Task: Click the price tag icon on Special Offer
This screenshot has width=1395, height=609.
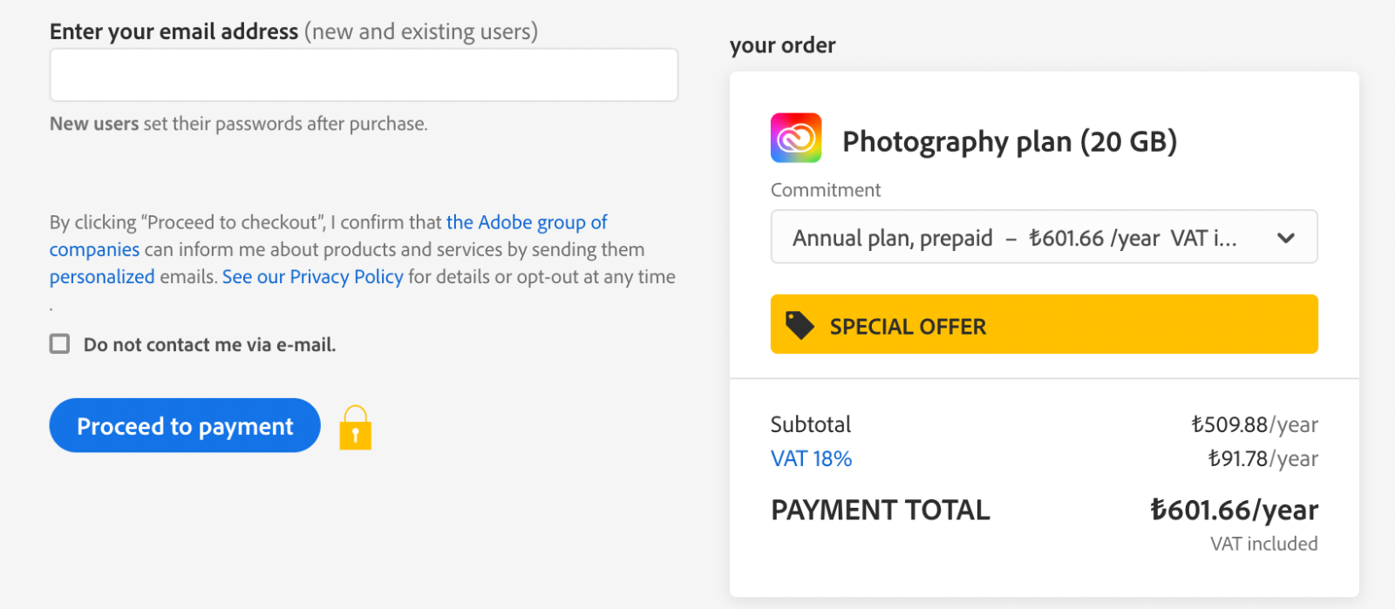Action: (x=800, y=325)
